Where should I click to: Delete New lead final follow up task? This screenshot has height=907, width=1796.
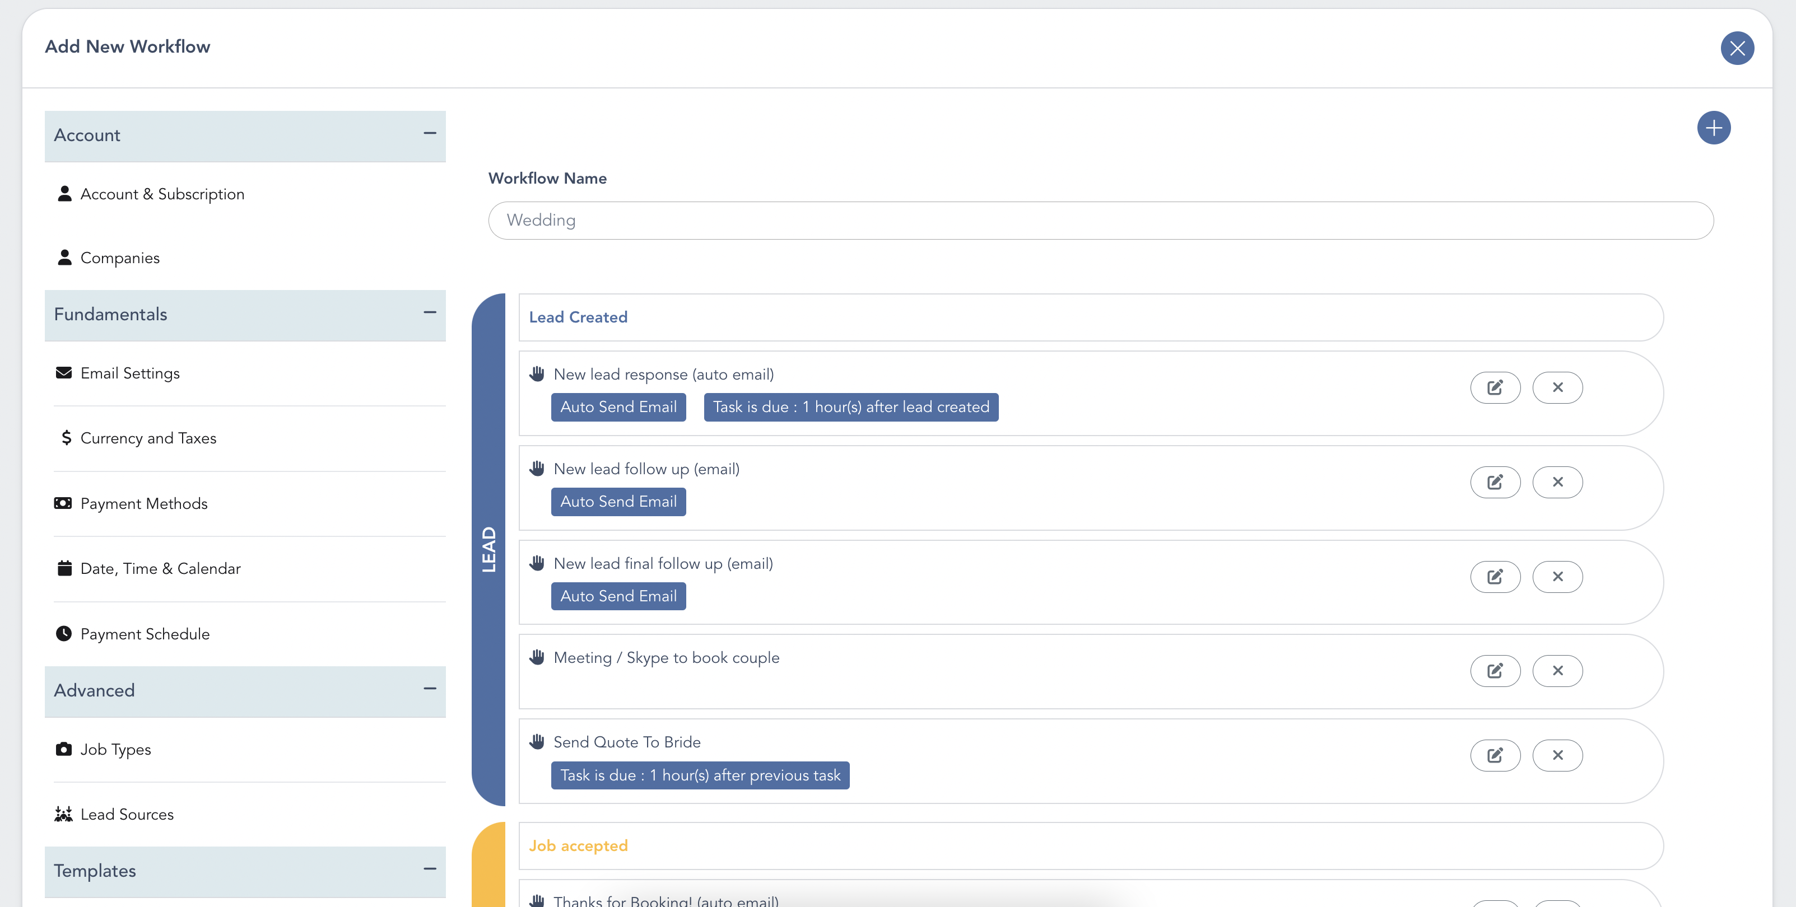[x=1557, y=577]
